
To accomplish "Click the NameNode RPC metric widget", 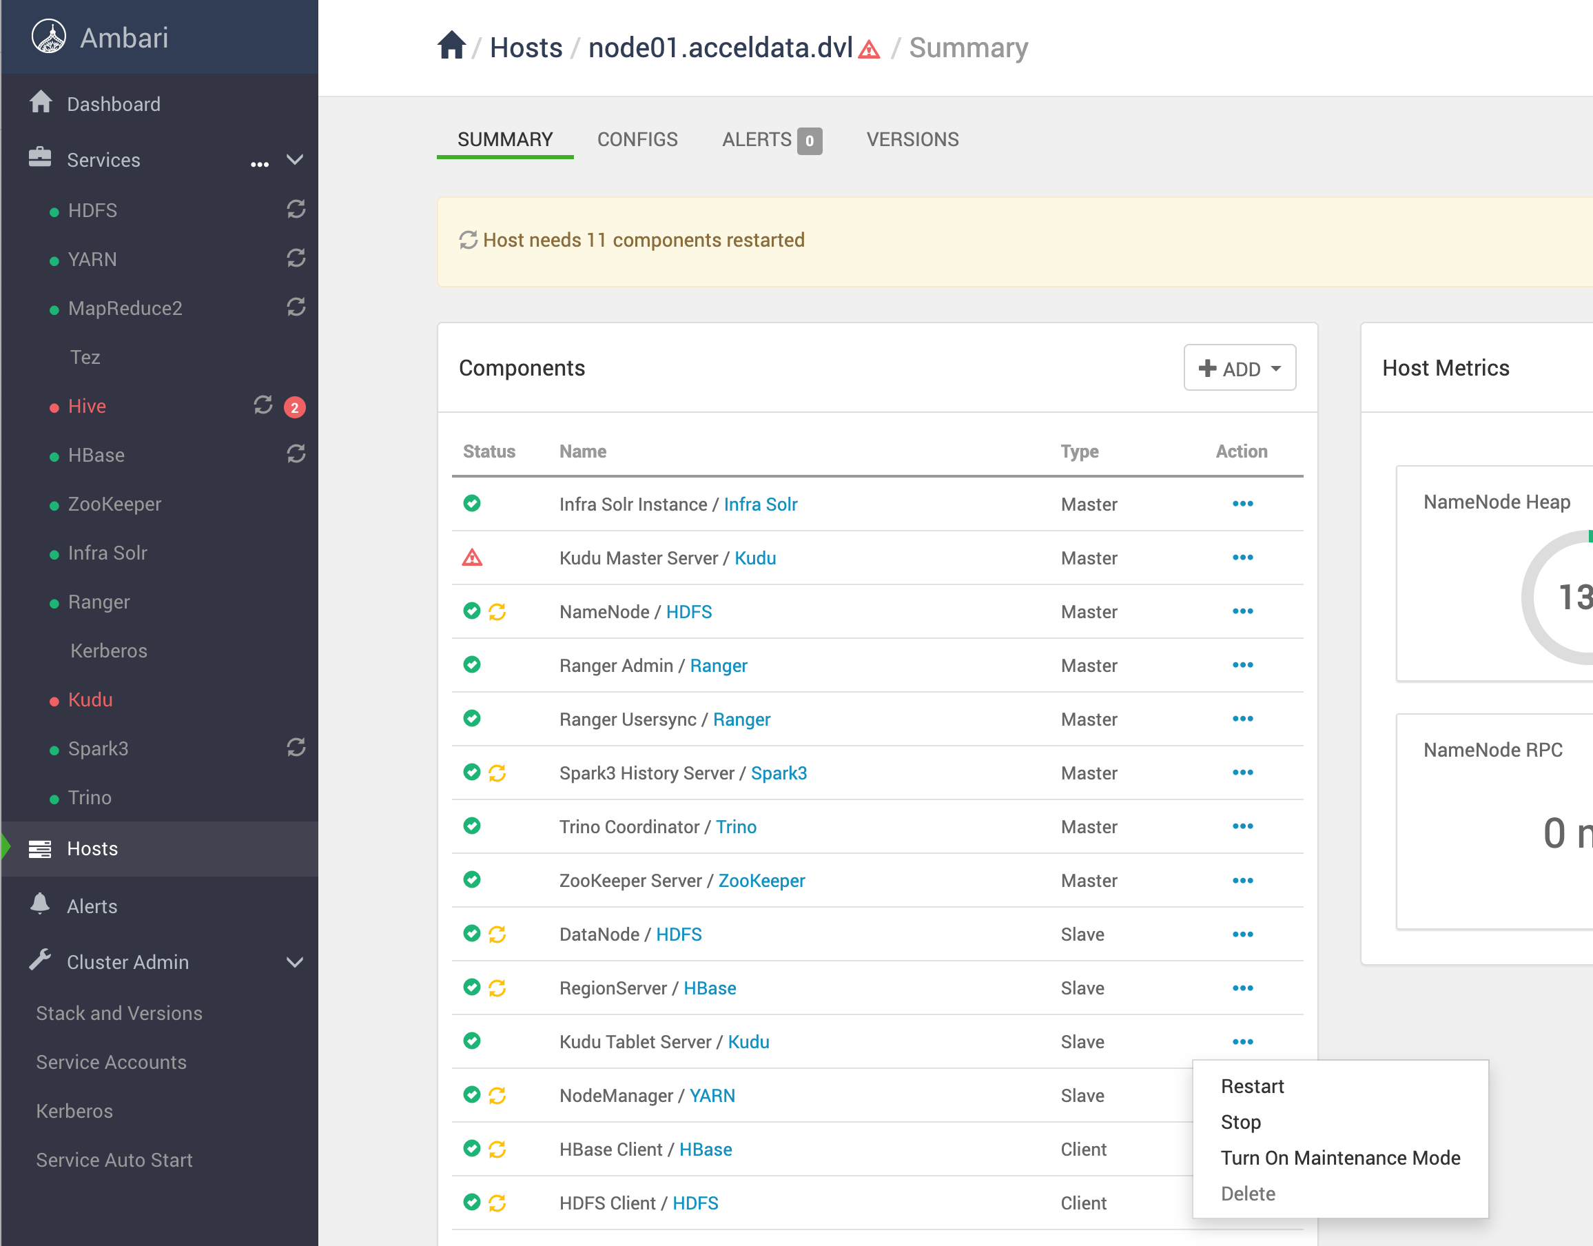I will click(1494, 821).
